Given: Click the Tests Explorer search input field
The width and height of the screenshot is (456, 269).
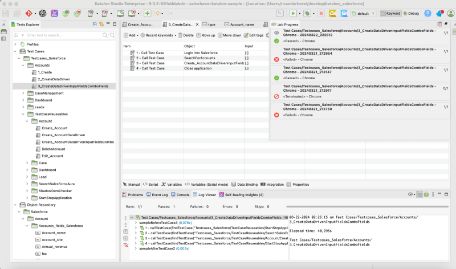Looking at the screenshot, I should (63, 35).
